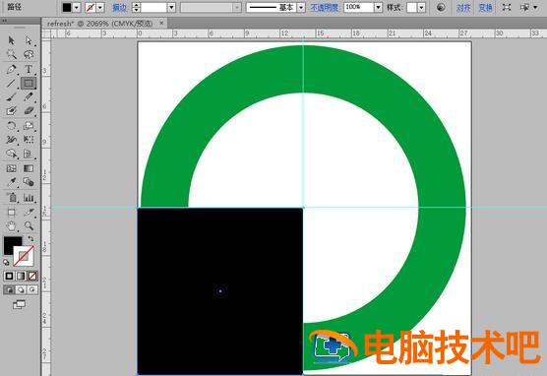Select the Lasso tool

[29, 54]
